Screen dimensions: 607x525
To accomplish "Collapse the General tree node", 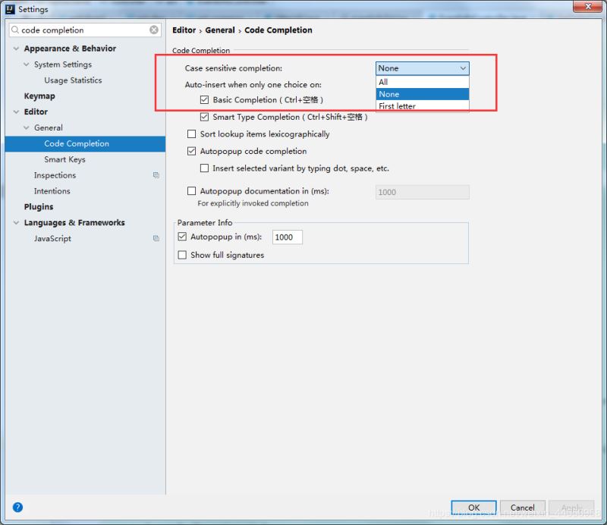I will (x=27, y=127).
